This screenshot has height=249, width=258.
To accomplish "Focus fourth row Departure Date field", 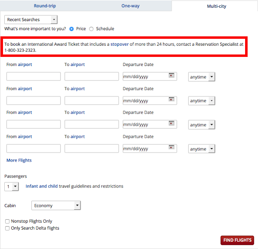I will 150,149.
